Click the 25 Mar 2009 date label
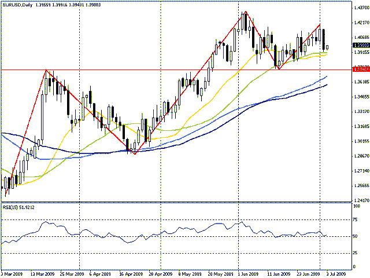Viewport: 370px width, 278px height. pyautogui.click(x=72, y=274)
